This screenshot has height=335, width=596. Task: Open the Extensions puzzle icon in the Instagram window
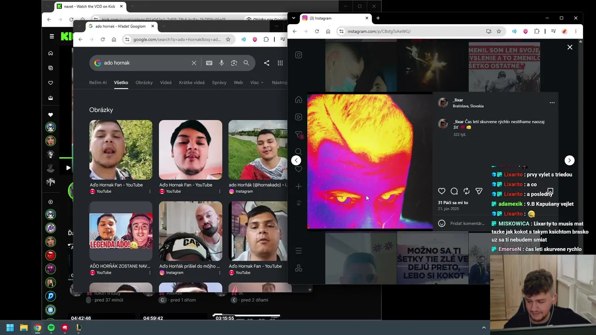pyautogui.click(x=537, y=31)
